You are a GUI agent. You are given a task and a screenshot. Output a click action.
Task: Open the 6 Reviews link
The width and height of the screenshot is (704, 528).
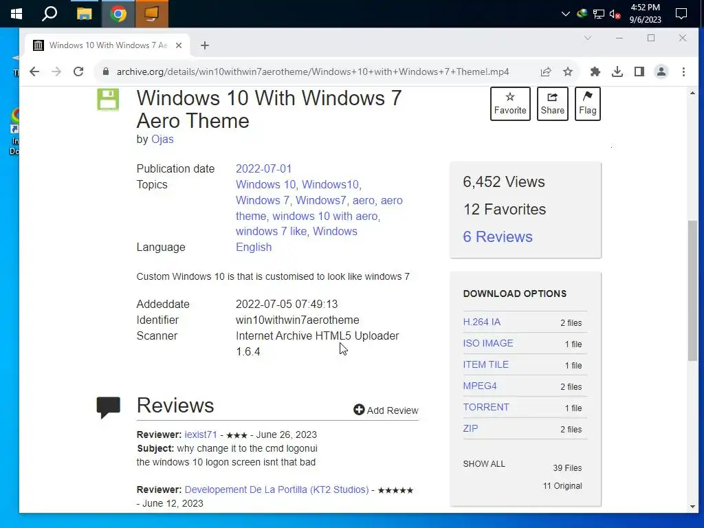tap(498, 236)
